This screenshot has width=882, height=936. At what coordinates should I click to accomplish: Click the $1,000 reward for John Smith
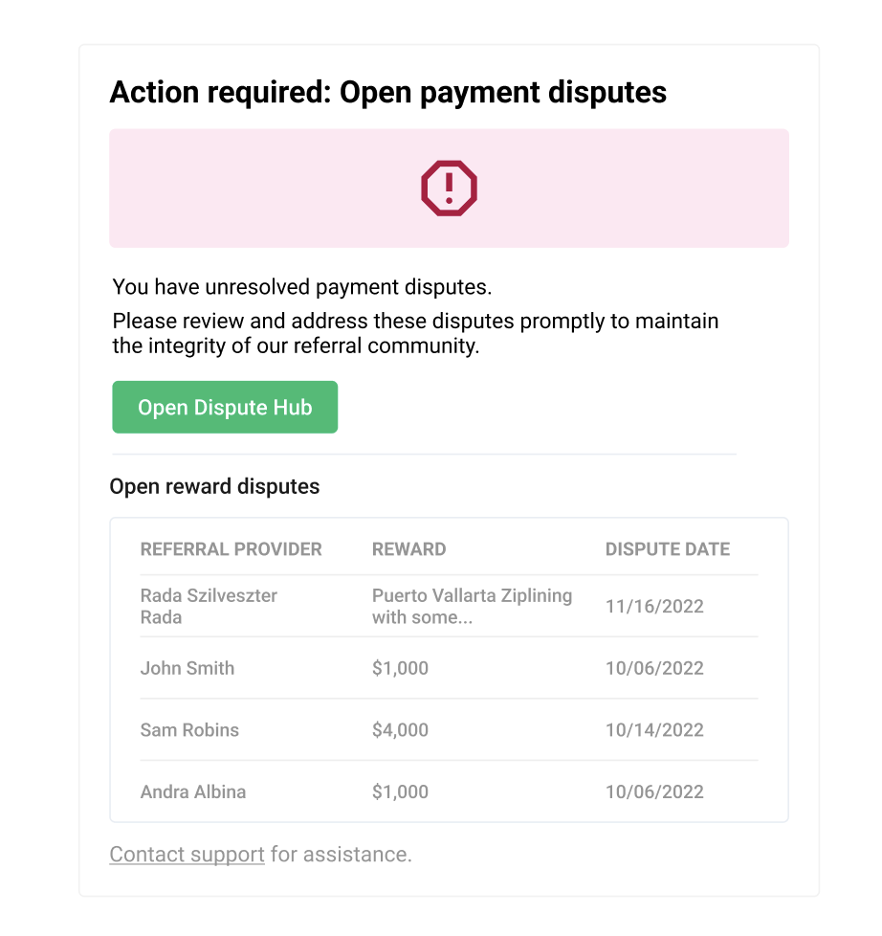401,668
